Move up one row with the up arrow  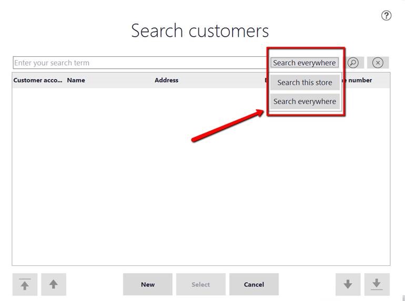(x=53, y=284)
